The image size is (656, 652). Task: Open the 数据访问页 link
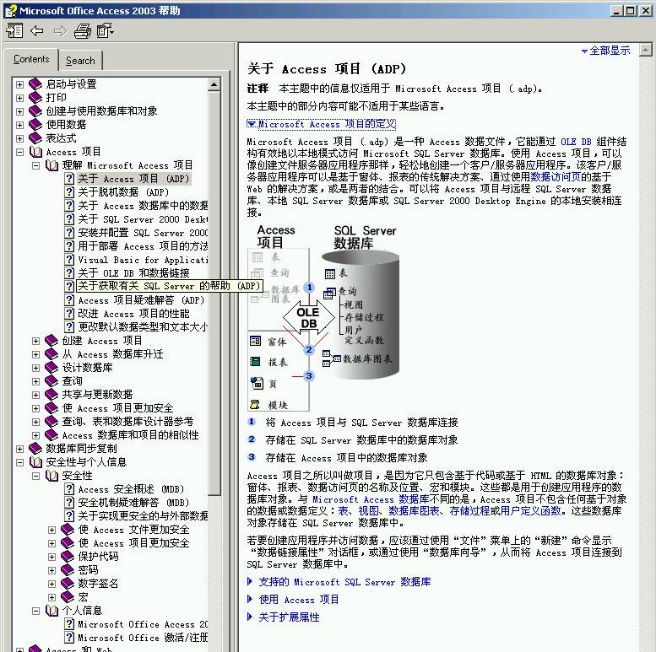point(556,177)
